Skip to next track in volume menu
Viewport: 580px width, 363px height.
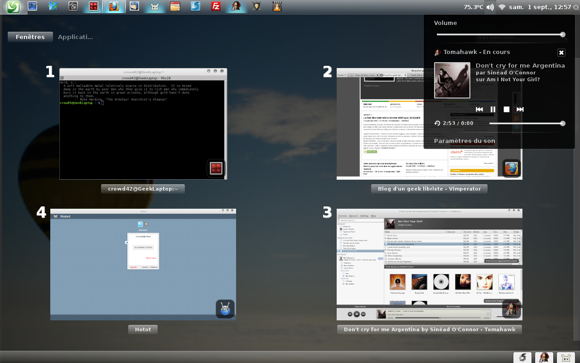(520, 109)
